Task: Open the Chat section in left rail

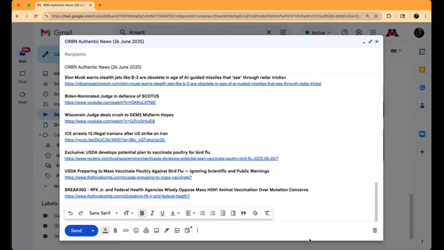Action: pos(23,77)
